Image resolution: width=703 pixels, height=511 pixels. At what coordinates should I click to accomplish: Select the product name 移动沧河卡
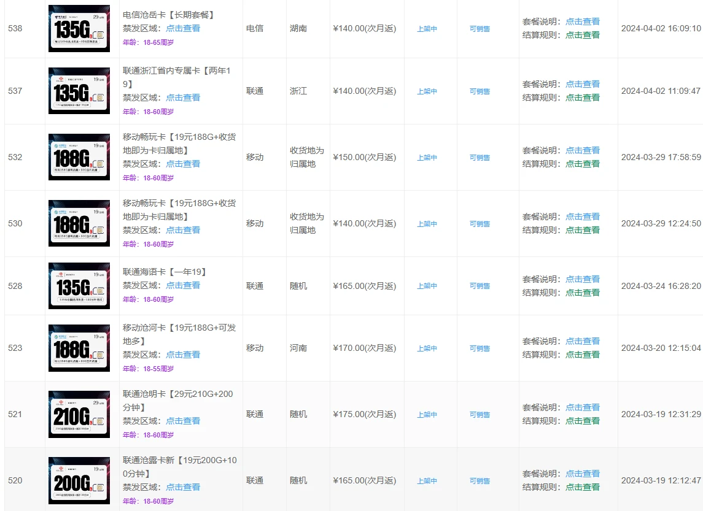(x=144, y=328)
